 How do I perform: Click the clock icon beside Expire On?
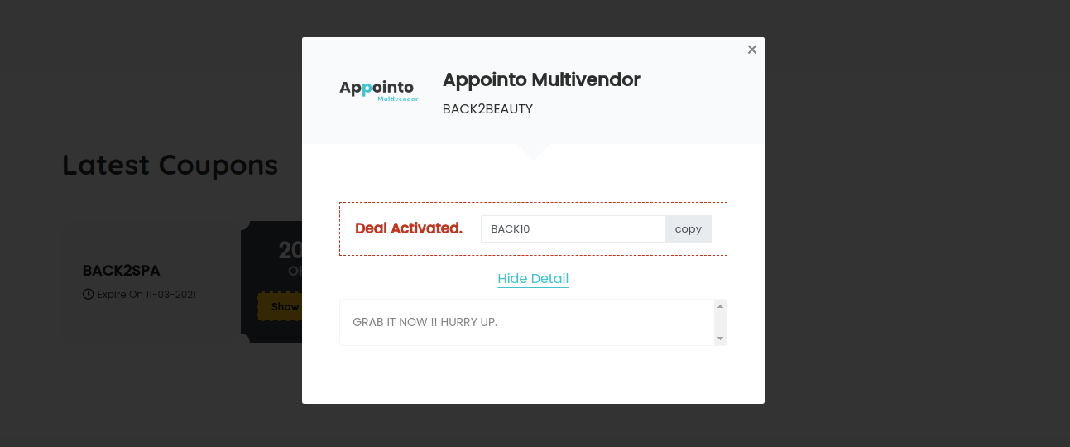point(88,294)
